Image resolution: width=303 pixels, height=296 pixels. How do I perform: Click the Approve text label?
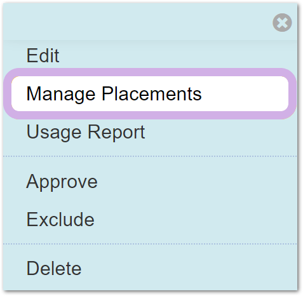click(x=62, y=182)
